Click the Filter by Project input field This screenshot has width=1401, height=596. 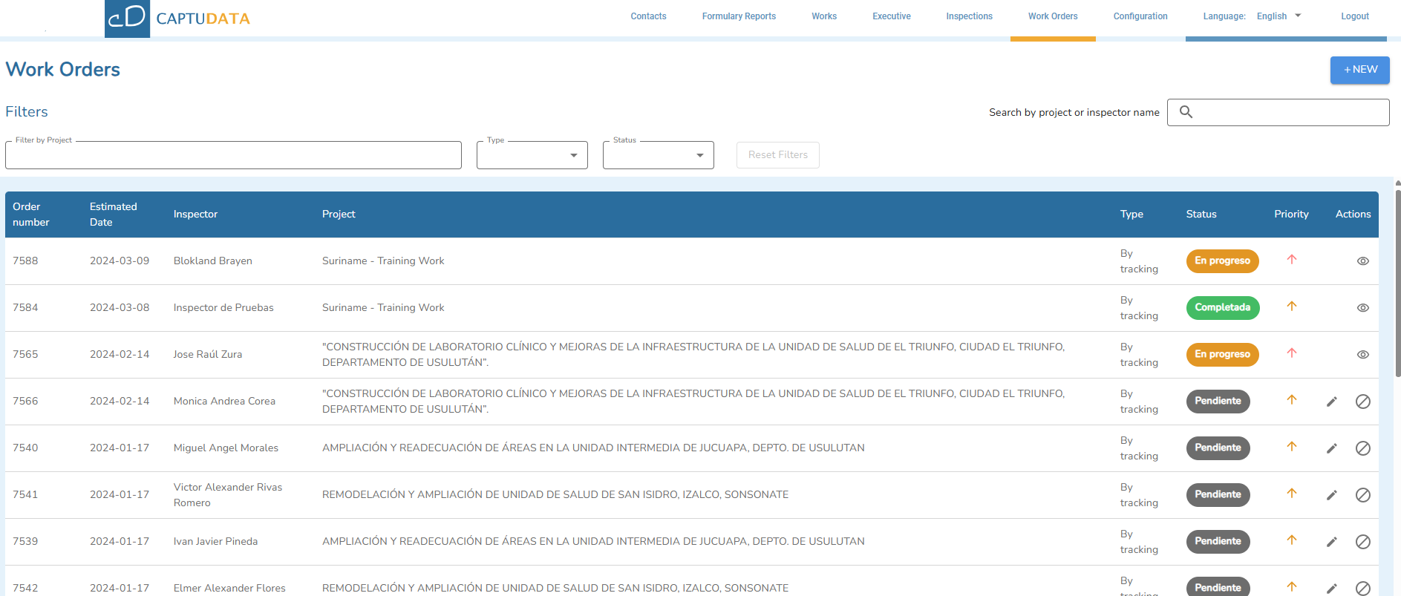tap(233, 155)
